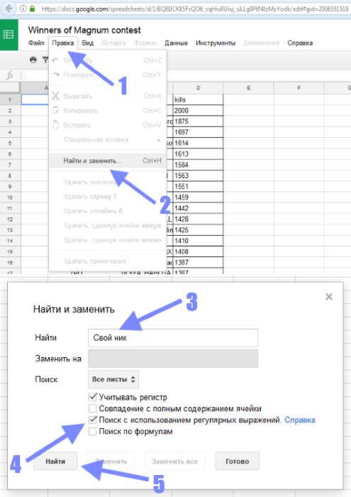
Task: Click the green Google Sheets home icon
Action: tap(9, 34)
